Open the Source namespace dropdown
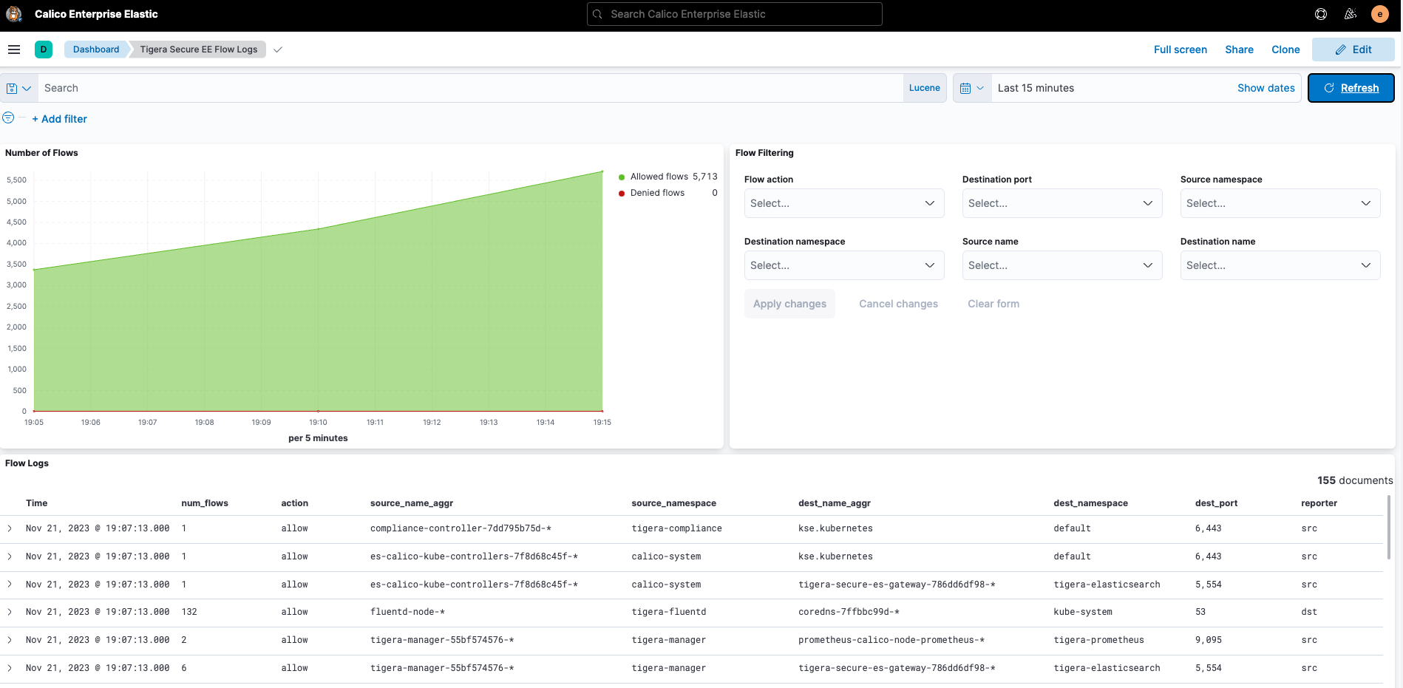Viewport: 1403px width, 688px height. [1280, 203]
